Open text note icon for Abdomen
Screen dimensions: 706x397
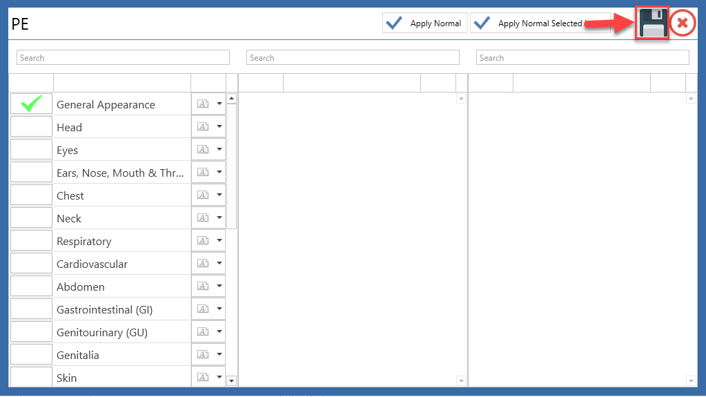click(203, 286)
